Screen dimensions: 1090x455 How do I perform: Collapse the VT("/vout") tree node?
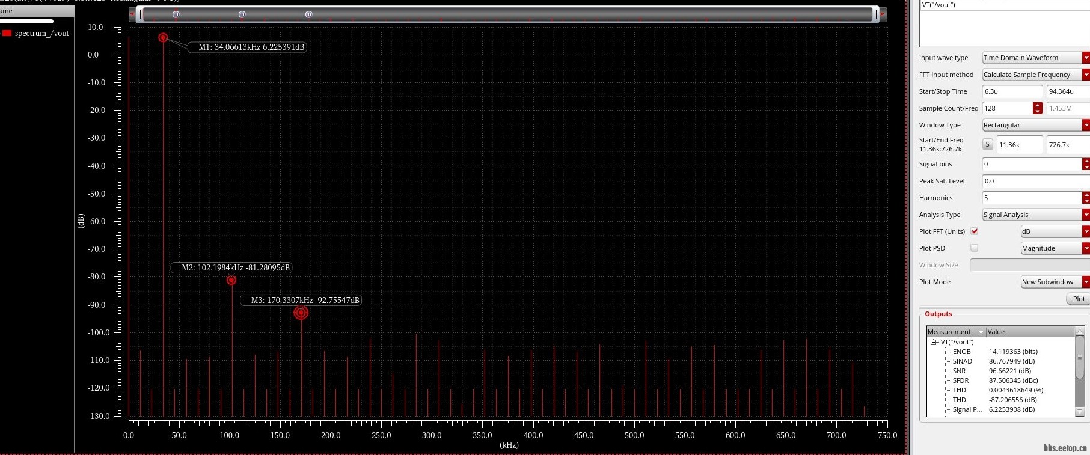pyautogui.click(x=934, y=342)
